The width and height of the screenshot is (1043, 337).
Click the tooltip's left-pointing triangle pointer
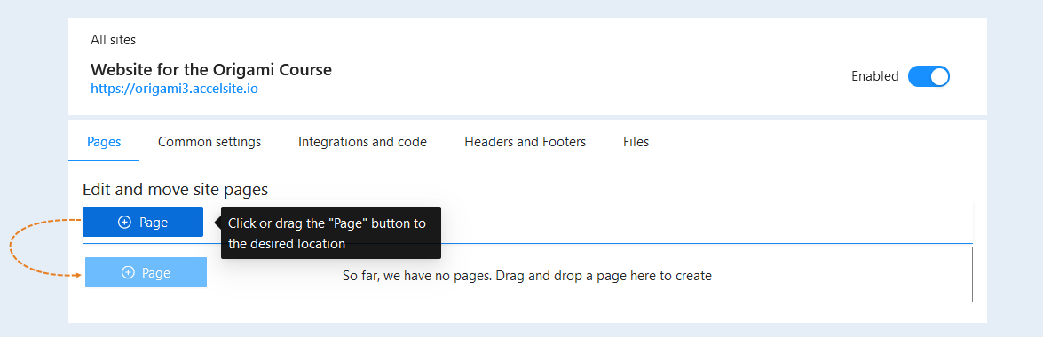[217, 223]
